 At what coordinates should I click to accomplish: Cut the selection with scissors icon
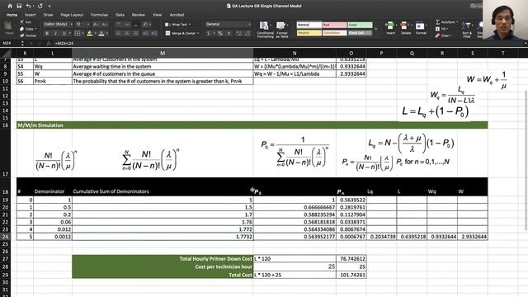[x=22, y=21]
